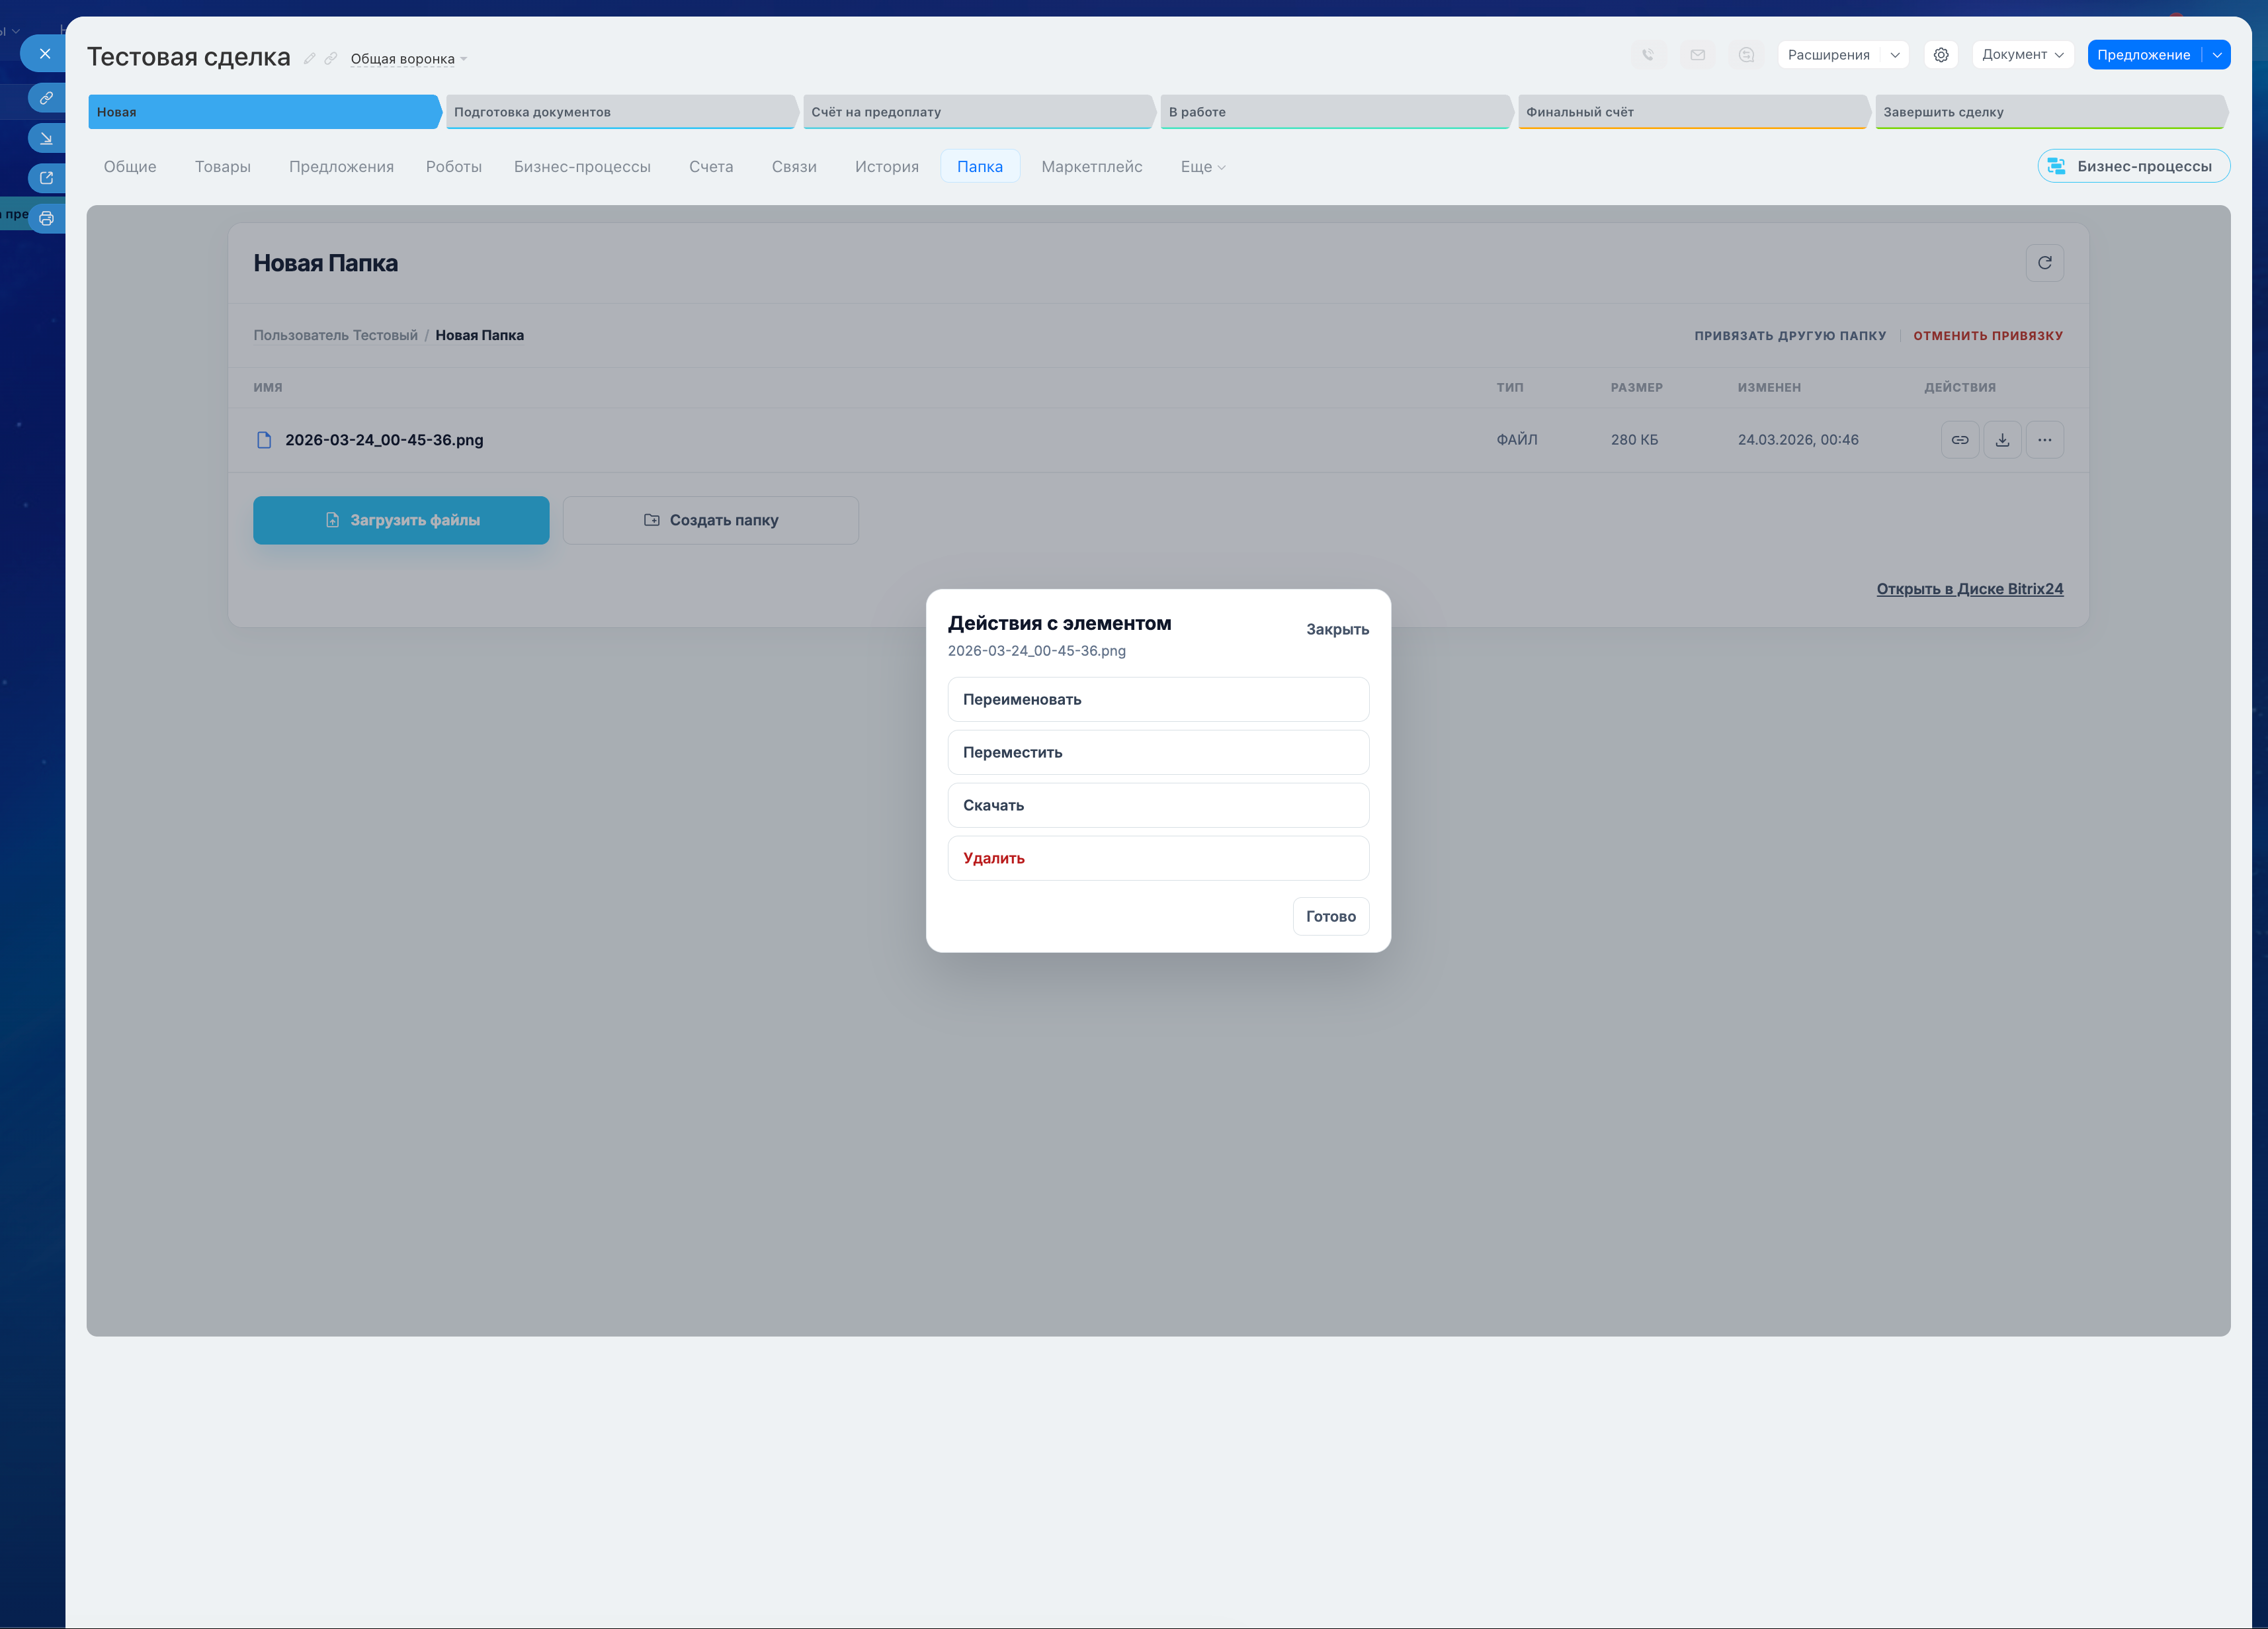Viewport: 2268px width, 1629px height.
Task: Select Переименовать in the actions dialog
Action: (x=1157, y=699)
